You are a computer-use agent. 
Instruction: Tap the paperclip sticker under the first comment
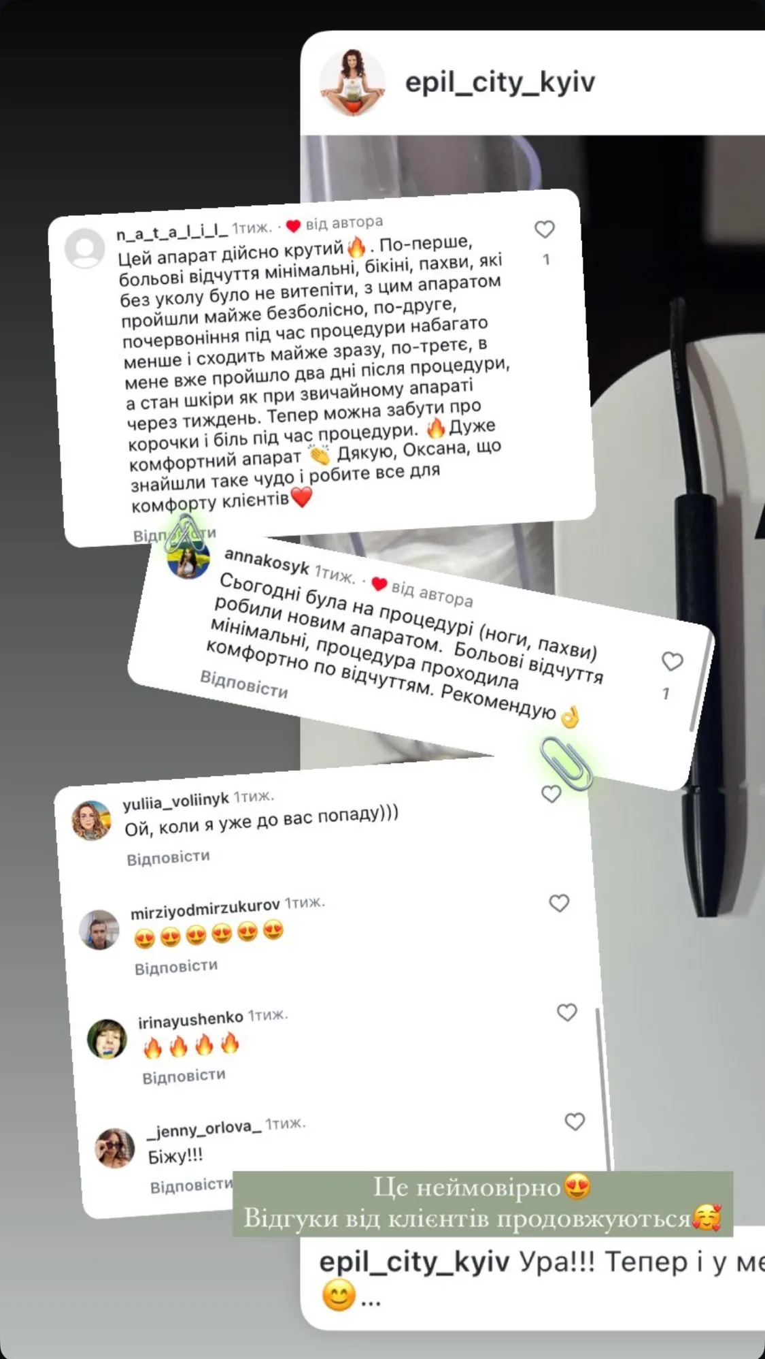click(x=185, y=534)
